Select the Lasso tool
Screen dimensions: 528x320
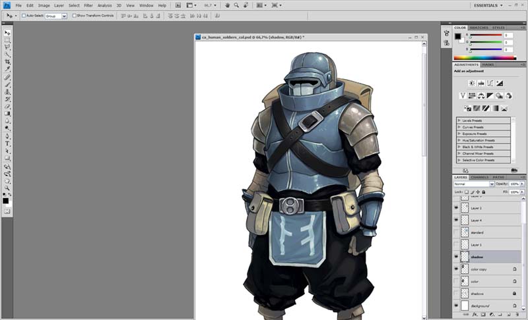click(7, 47)
